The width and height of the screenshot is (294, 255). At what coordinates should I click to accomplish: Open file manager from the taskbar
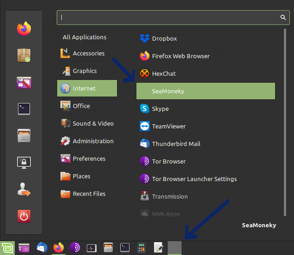[x=108, y=248]
